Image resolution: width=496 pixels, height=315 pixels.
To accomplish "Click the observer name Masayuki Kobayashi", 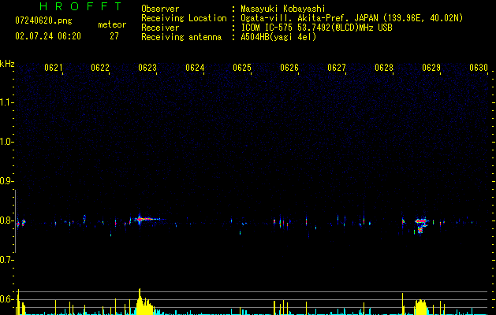I will pyautogui.click(x=283, y=9).
